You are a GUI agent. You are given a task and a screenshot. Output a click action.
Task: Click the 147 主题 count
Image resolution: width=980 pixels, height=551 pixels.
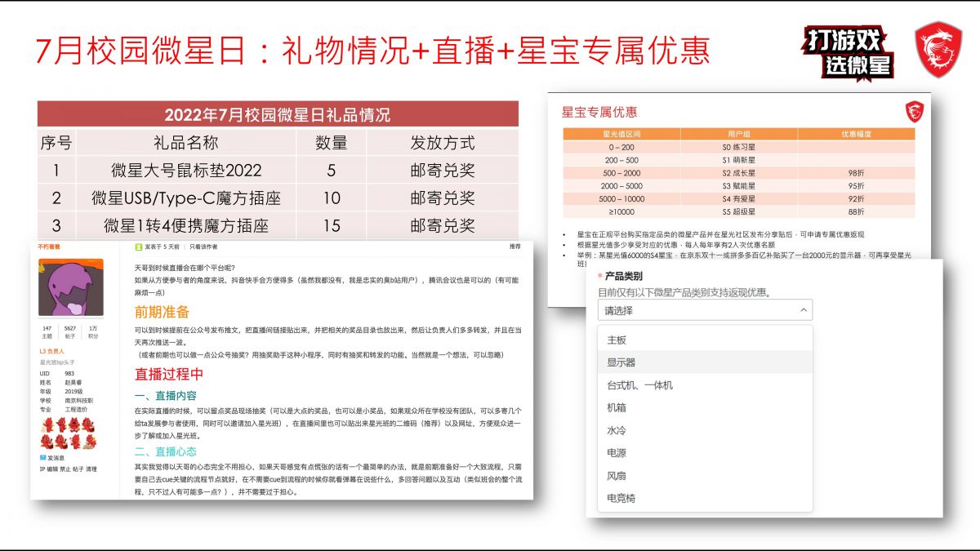tap(47, 331)
